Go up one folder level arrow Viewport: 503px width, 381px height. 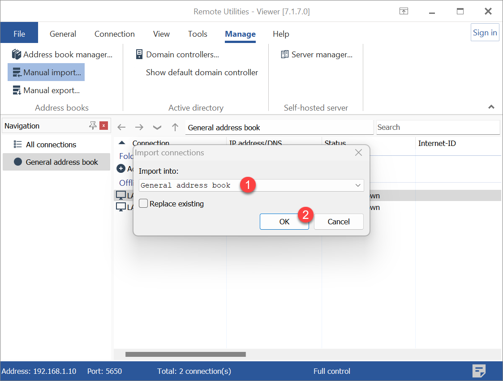point(175,128)
